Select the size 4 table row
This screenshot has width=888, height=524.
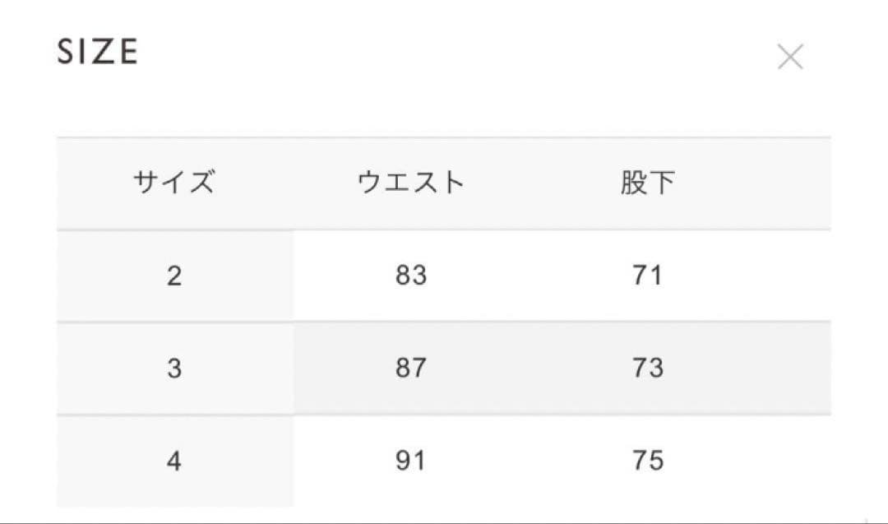[444, 461]
